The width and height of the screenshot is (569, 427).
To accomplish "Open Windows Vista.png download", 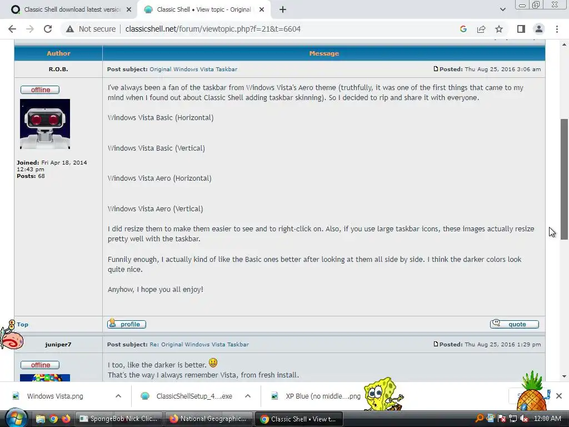I will coord(55,396).
